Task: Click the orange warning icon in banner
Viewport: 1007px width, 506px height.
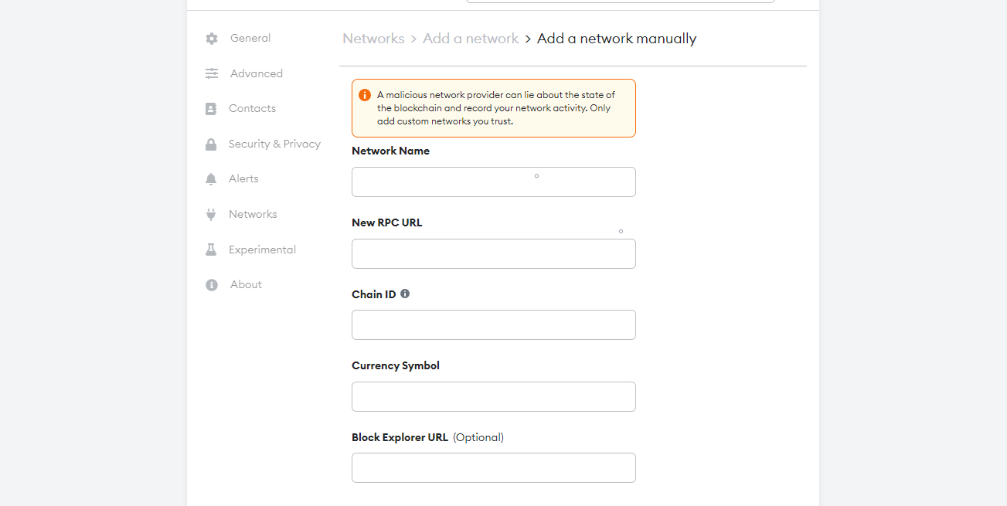Action: (365, 95)
